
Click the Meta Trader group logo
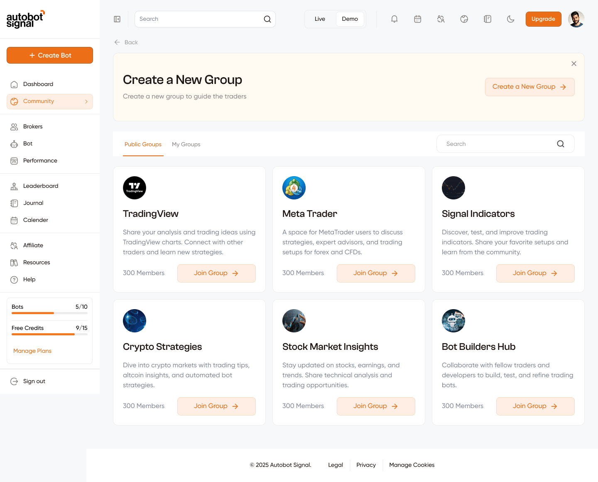click(294, 188)
